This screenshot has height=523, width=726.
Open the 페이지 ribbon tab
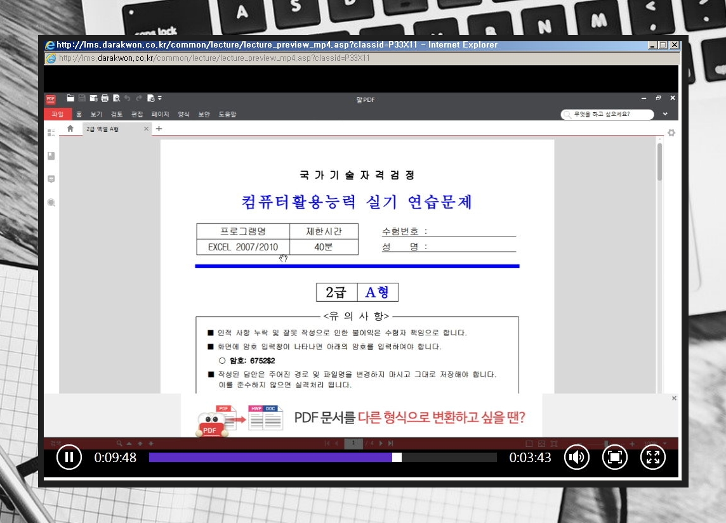[x=160, y=114]
